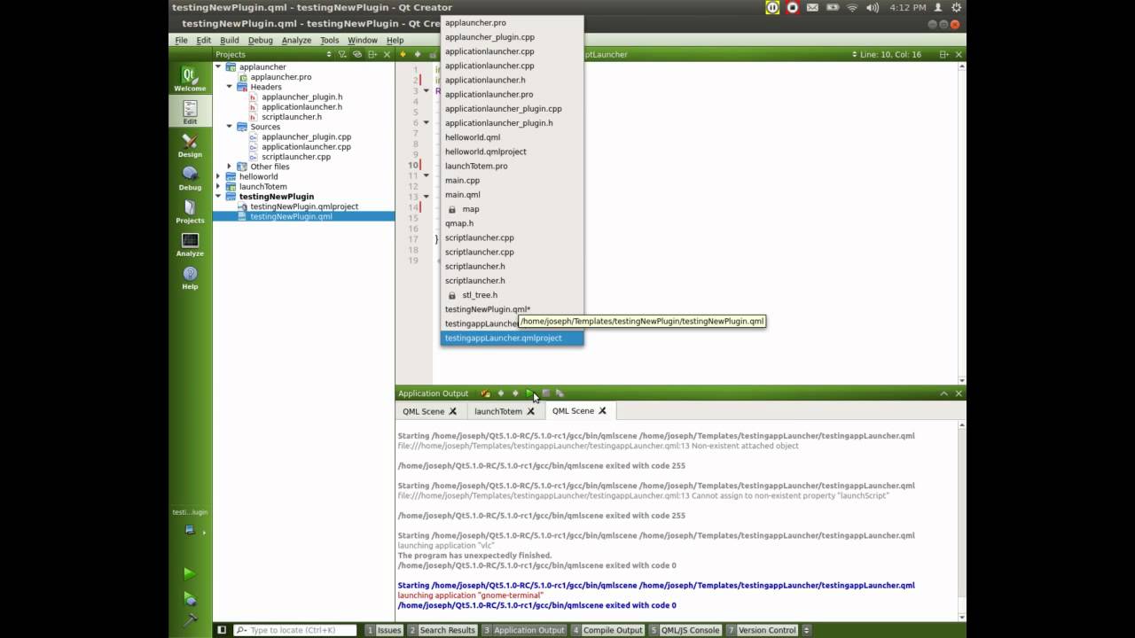Toggle the Version Control pane
Screen dimensions: 1135x638
[x=763, y=630]
